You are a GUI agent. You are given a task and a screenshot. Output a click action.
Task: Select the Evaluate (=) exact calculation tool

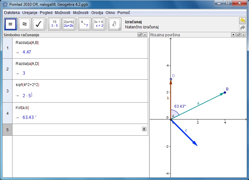(10, 24)
